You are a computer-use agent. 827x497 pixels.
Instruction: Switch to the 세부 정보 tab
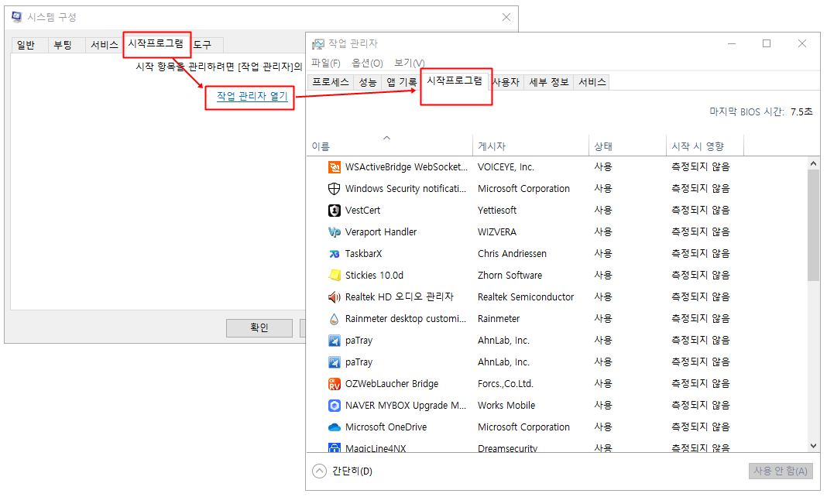[x=548, y=82]
